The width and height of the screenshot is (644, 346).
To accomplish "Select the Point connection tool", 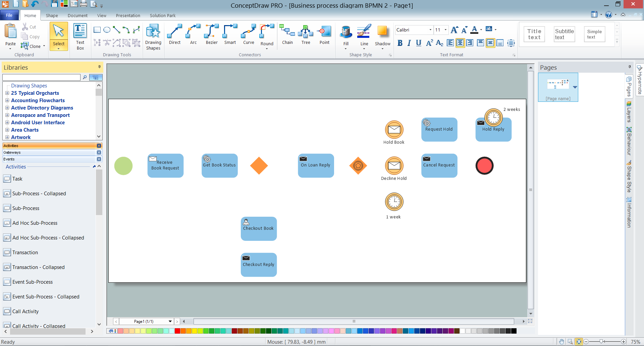I will [x=324, y=34].
